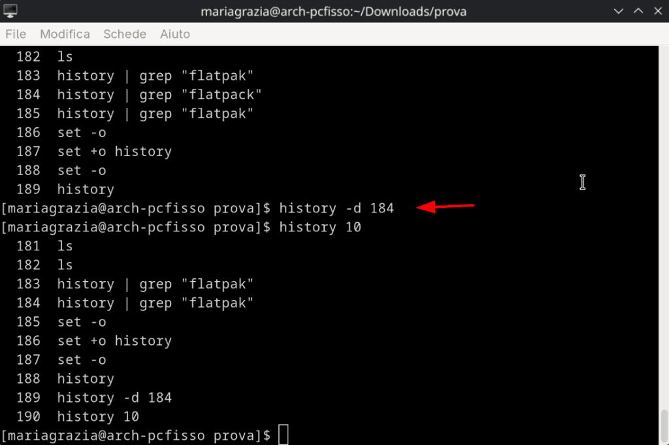Click the line 189 'history -d 184' entry
Viewport: 669px width, 445px height.
(94, 398)
